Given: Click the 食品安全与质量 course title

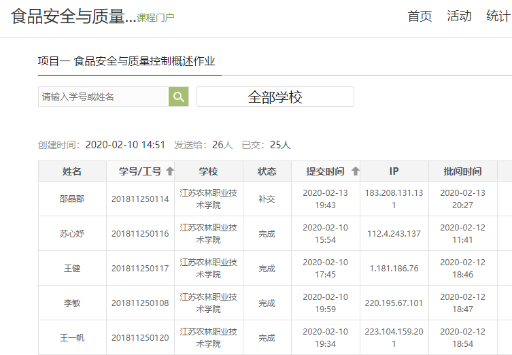Looking at the screenshot, I should (73, 16).
